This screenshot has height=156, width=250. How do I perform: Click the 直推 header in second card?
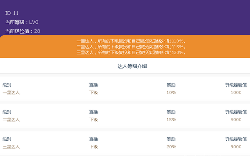93,112
